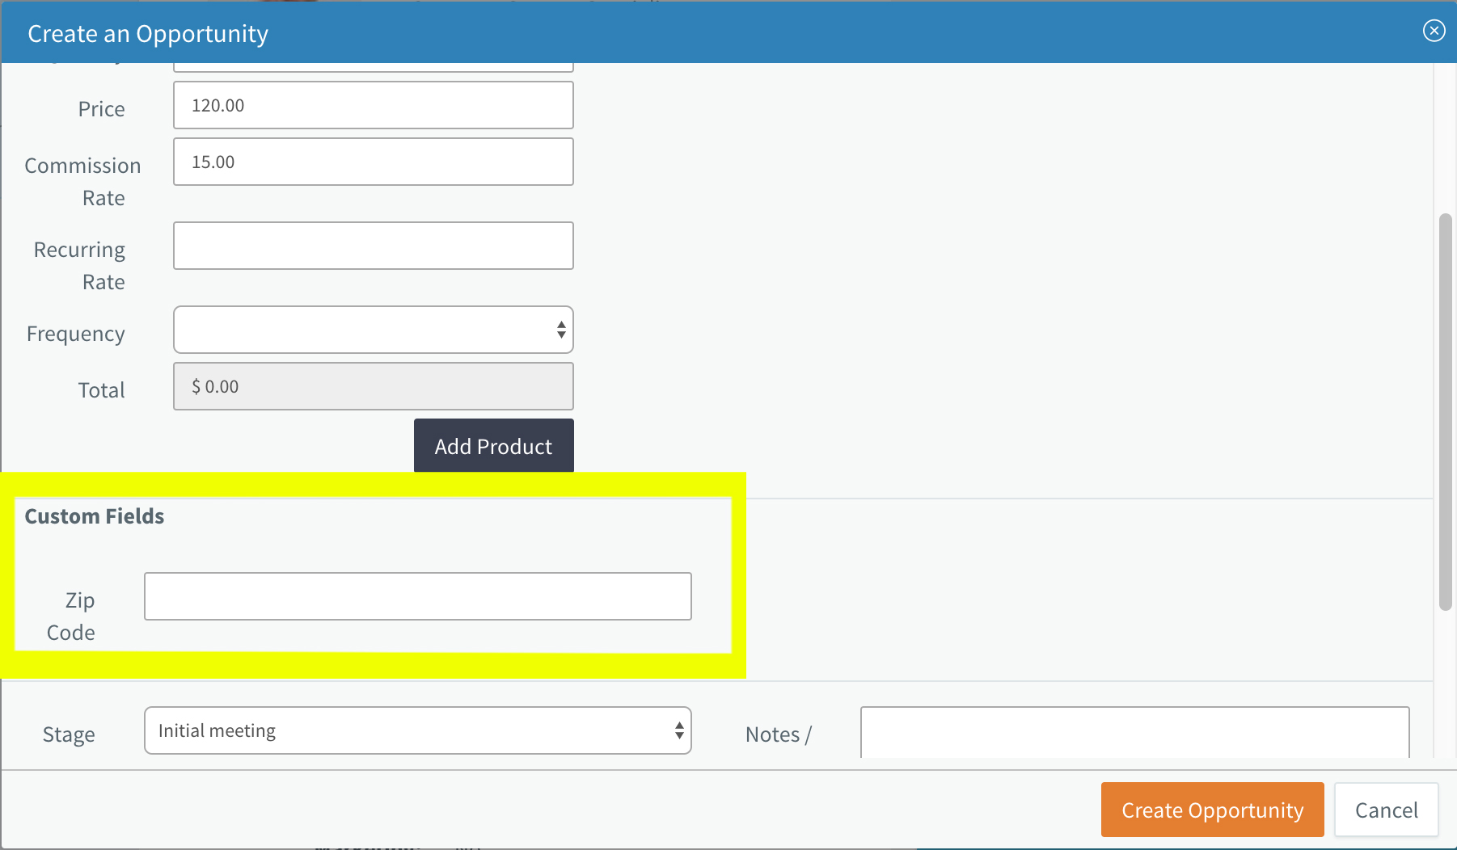The height and width of the screenshot is (850, 1457).
Task: Click the Zip Code label
Action: [71, 616]
